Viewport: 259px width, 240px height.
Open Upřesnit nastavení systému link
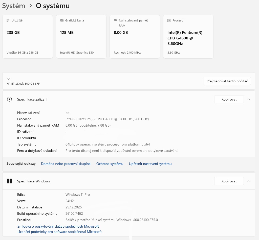point(150,164)
